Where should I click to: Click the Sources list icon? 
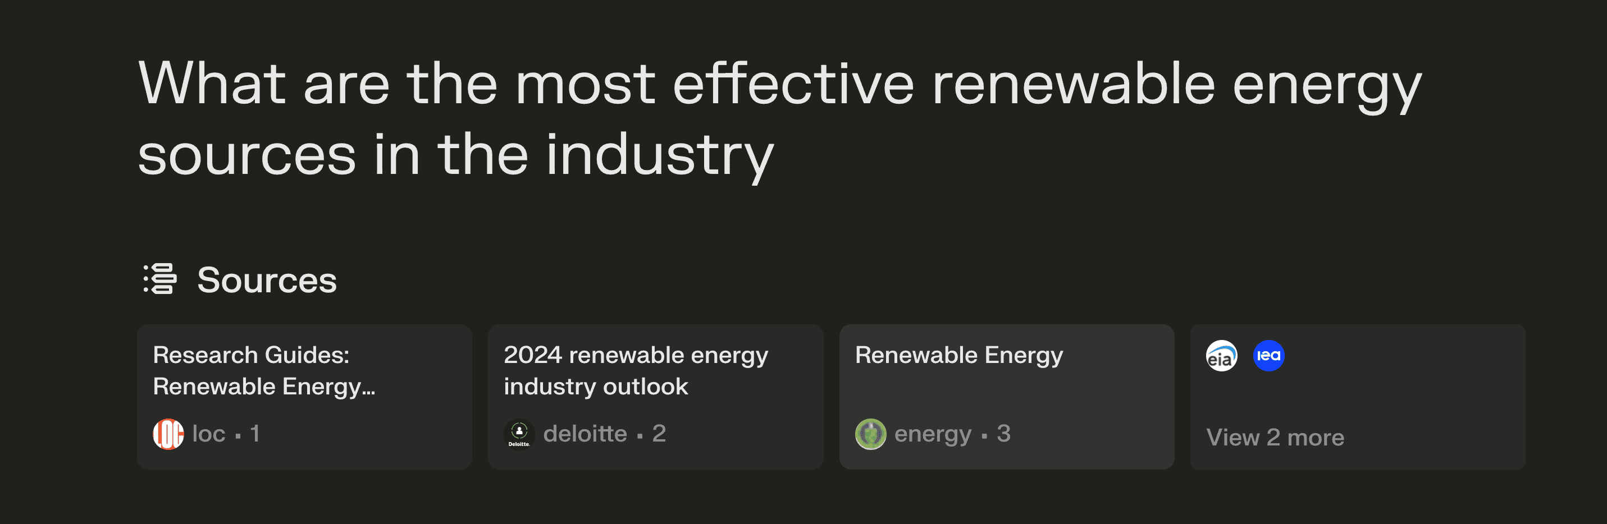(161, 279)
